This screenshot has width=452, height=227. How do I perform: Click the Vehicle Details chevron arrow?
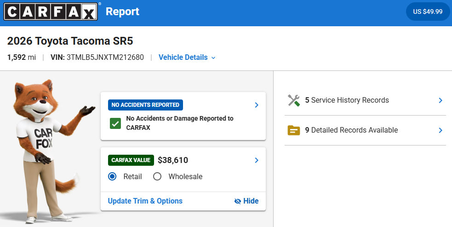(x=213, y=58)
